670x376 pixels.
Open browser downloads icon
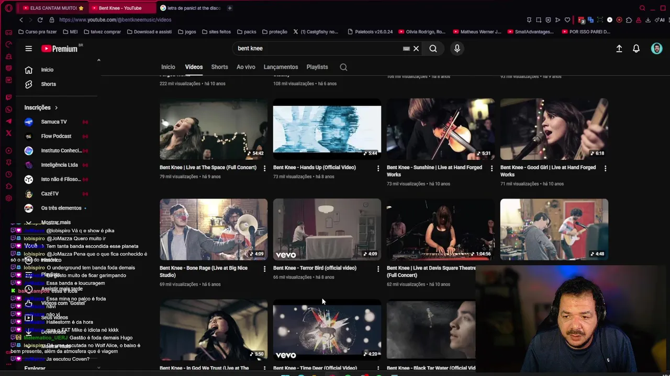pos(648,20)
